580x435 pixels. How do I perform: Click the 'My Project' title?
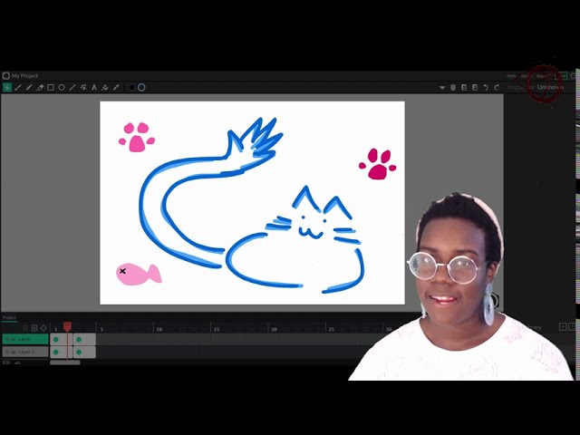[24, 76]
